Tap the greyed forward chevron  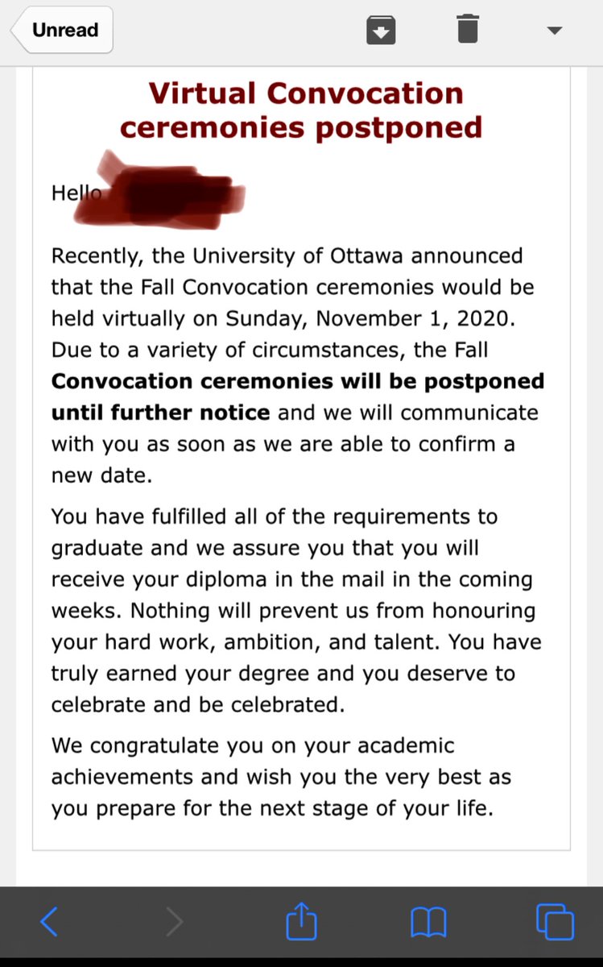coord(175,921)
